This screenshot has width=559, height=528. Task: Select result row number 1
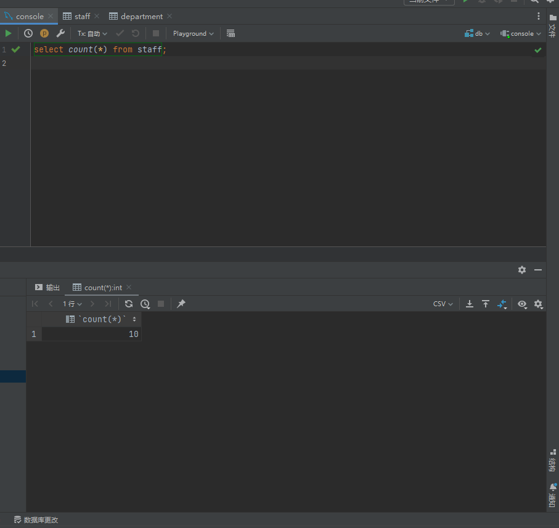(x=34, y=334)
